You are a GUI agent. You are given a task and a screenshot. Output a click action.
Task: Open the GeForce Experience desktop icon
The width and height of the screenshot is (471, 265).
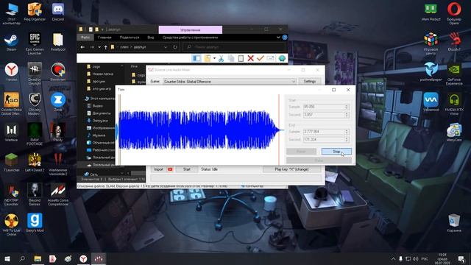(454, 74)
